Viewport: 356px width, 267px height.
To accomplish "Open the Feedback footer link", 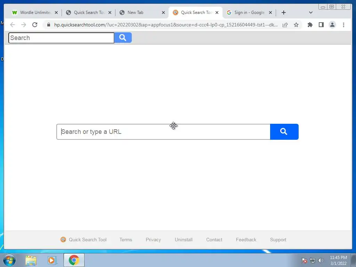I will point(246,240).
